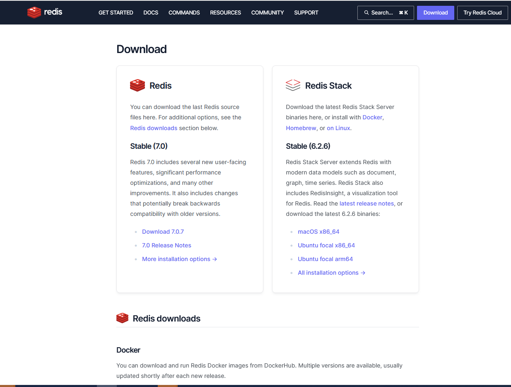This screenshot has height=387, width=511.
Task: Open the 7.0 Release Notes link
Action: pyautogui.click(x=166, y=245)
